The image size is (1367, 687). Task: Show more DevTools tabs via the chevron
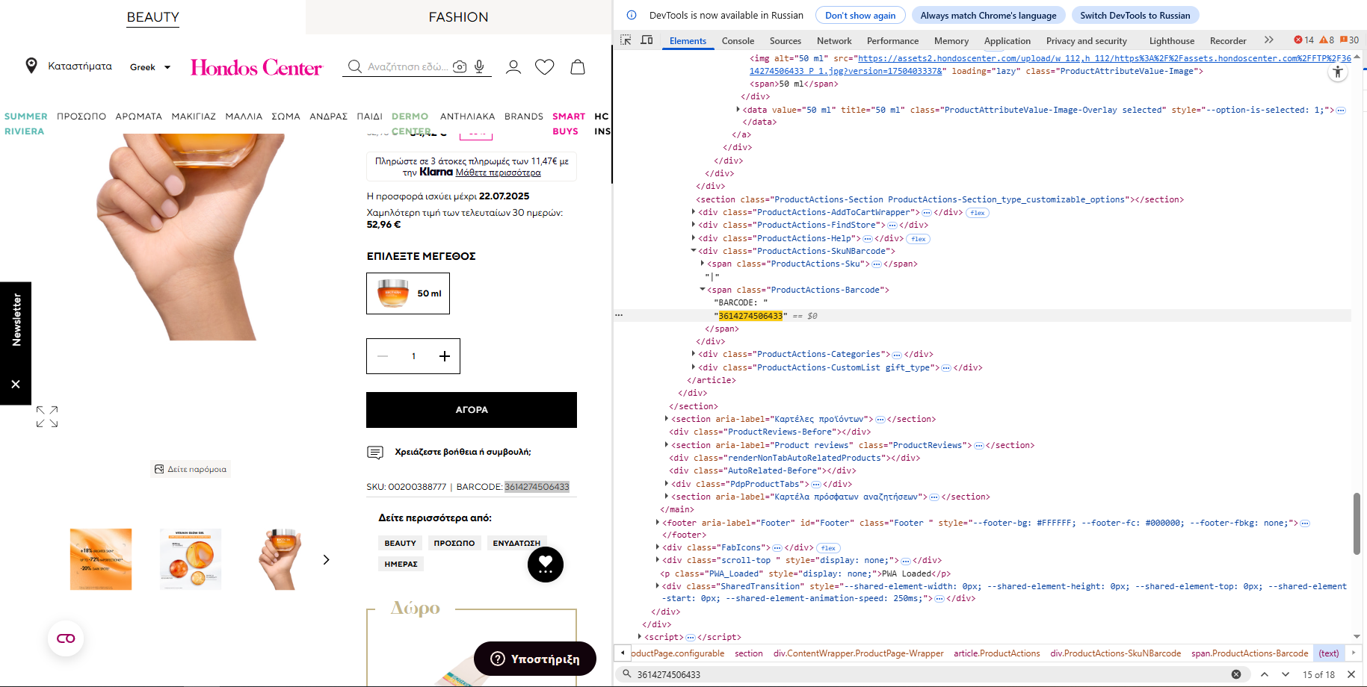coord(1269,40)
